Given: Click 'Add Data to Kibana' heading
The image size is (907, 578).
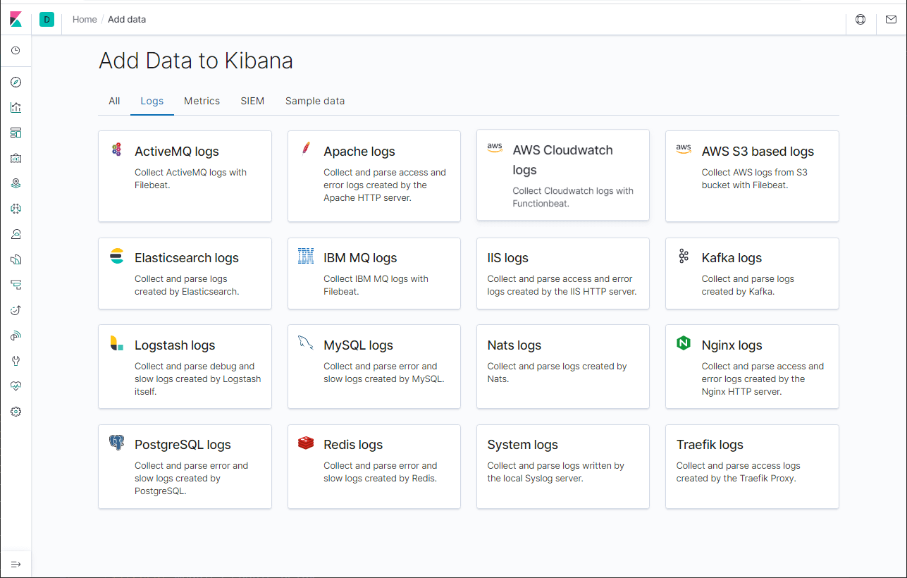Looking at the screenshot, I should [x=196, y=61].
